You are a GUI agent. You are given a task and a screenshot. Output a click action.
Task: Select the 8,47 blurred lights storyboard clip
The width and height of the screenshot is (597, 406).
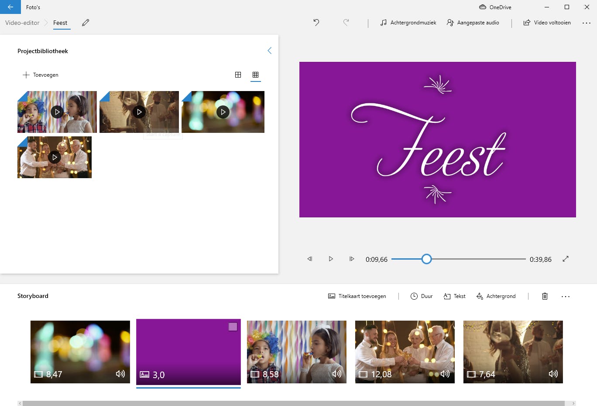point(80,352)
